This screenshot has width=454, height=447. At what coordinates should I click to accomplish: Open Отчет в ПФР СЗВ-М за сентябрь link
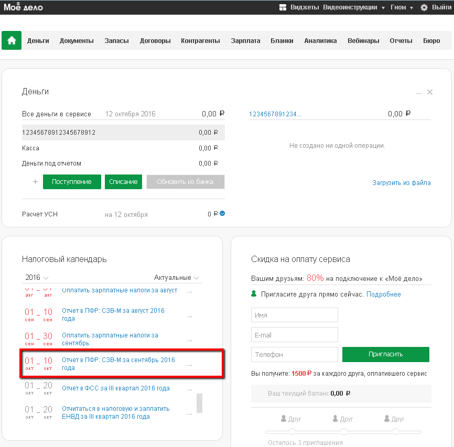pos(118,364)
